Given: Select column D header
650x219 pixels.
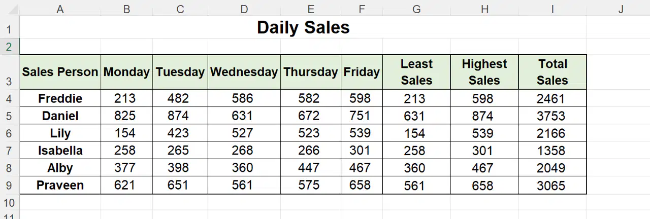Looking at the screenshot, I should click(x=244, y=8).
